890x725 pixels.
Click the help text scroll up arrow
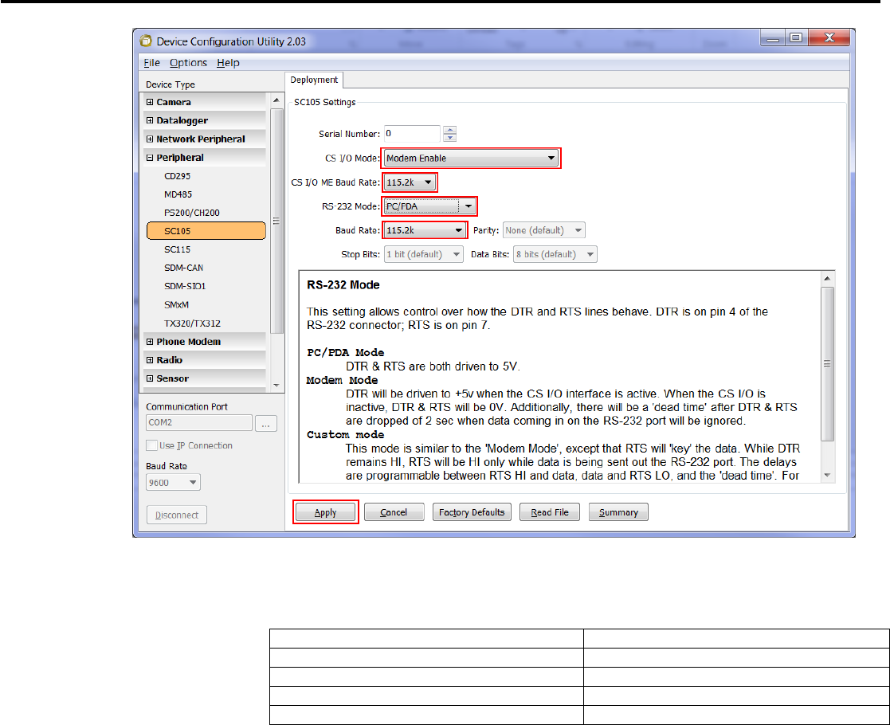pyautogui.click(x=828, y=278)
